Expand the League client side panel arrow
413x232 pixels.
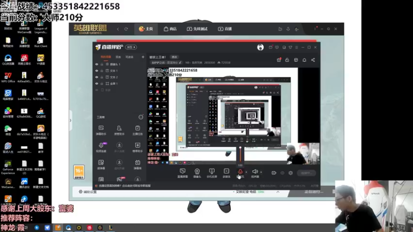pos(70,121)
